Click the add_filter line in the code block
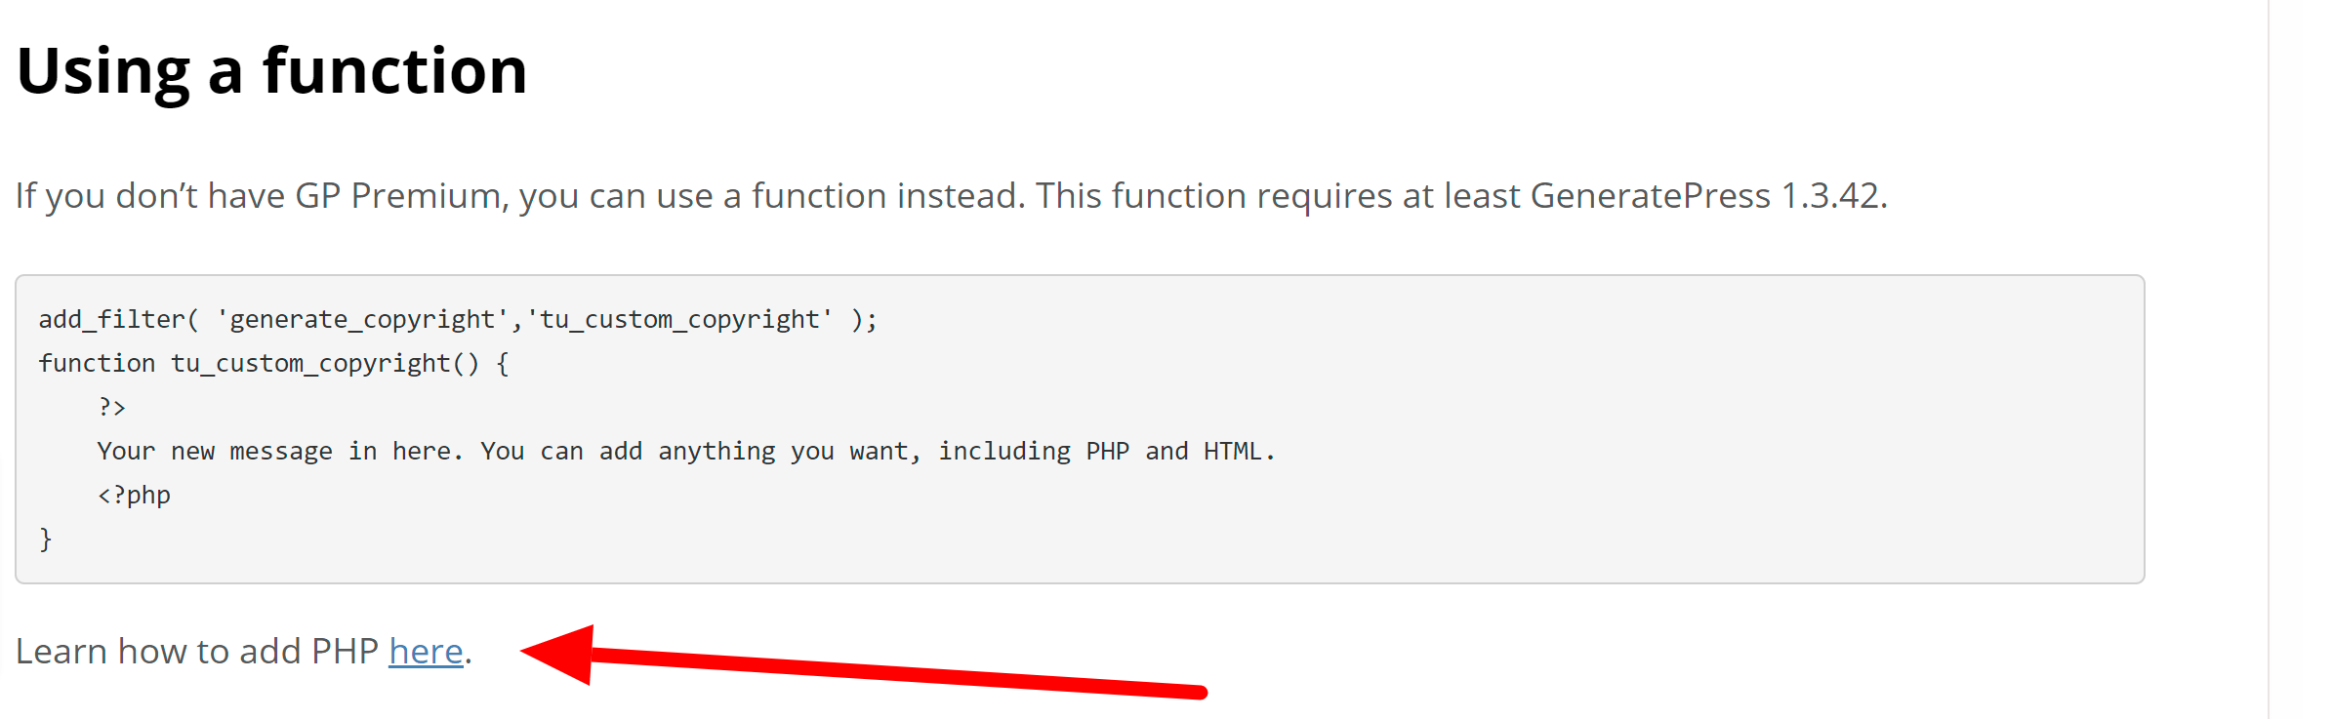This screenshot has width=2333, height=719. click(x=458, y=319)
